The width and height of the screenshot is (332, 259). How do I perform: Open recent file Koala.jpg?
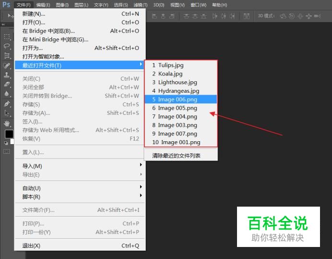coord(181,74)
